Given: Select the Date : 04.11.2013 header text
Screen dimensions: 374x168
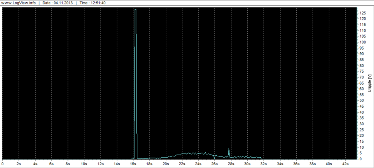Looking at the screenshot, I should 57,3.
